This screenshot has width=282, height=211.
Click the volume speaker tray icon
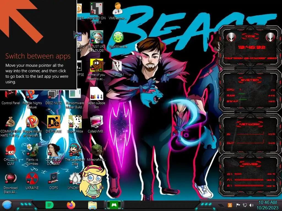click(x=251, y=205)
